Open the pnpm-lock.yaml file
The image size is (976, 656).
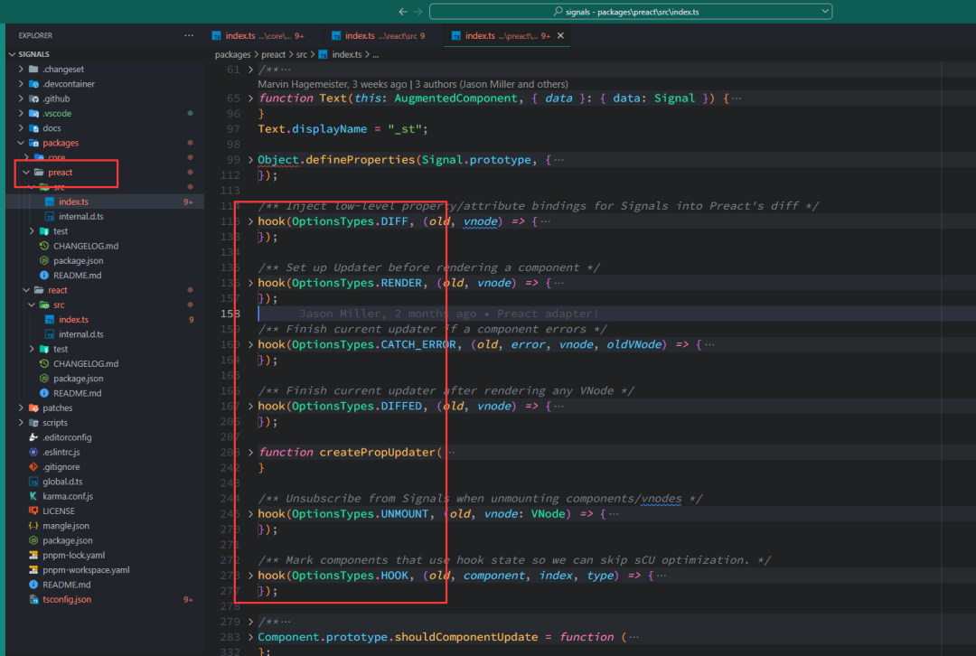pyautogui.click(x=73, y=556)
